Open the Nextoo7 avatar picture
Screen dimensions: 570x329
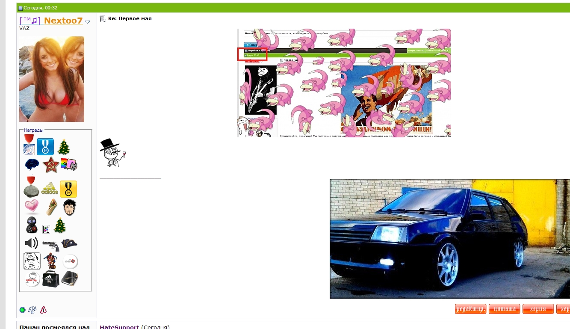tap(52, 79)
